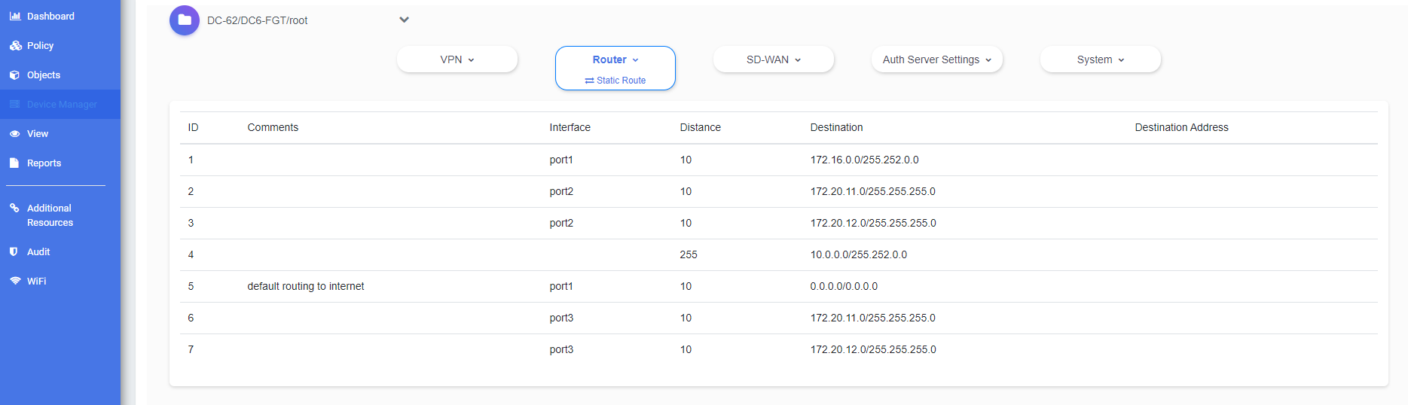The width and height of the screenshot is (1408, 405).
Task: Click the Static Route link
Action: click(615, 81)
